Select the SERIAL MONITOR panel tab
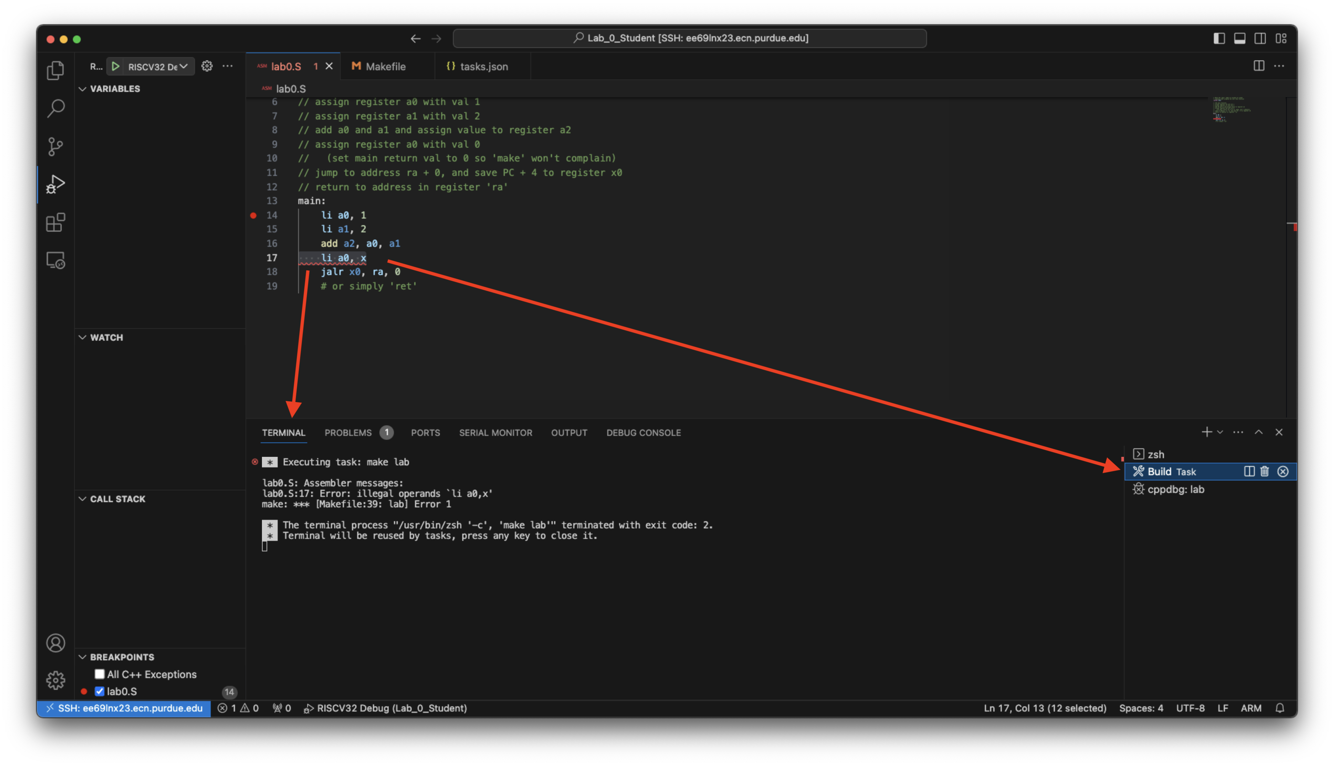1334x766 pixels. (x=496, y=433)
